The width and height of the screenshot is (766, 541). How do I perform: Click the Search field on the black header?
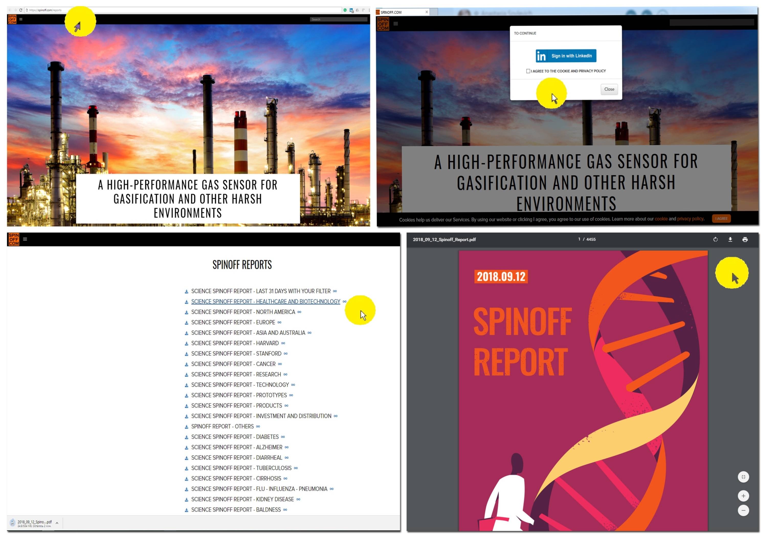coord(338,19)
